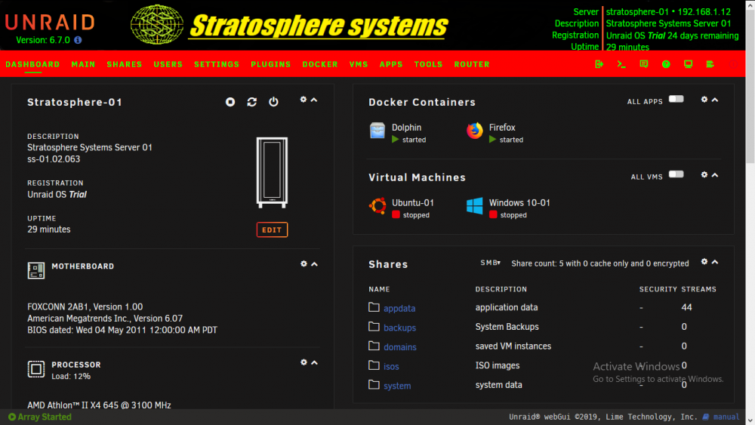Open the Shares panel settings gear
The height and width of the screenshot is (425, 755).
pyautogui.click(x=704, y=262)
